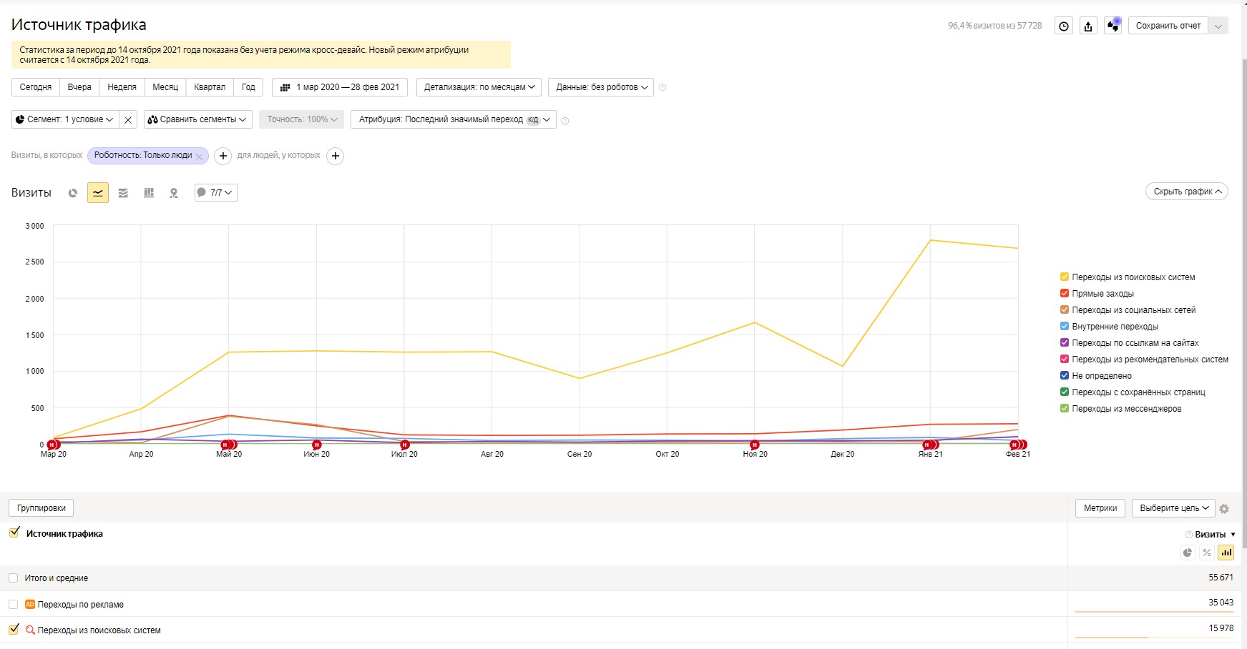
Task: Add a visit condition with the plus button
Action: [223, 156]
